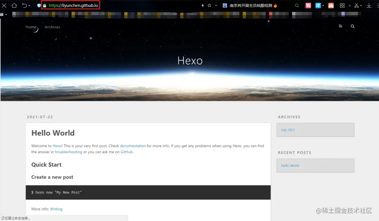The image size is (379, 221).
Task: Expand the translate extension dropdown arrow
Action: tap(323, 6)
